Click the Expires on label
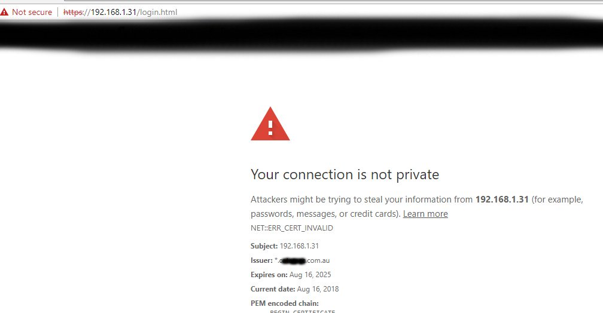 click(269, 275)
